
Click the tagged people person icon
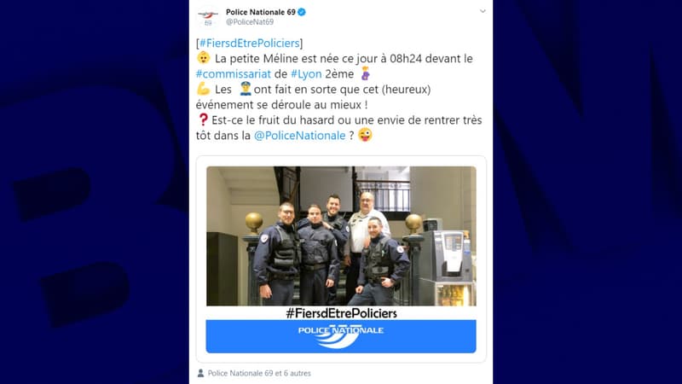(x=200, y=373)
